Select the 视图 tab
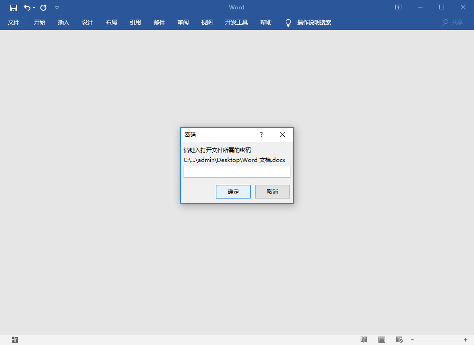Viewport: 474px width, 345px height. coord(207,22)
